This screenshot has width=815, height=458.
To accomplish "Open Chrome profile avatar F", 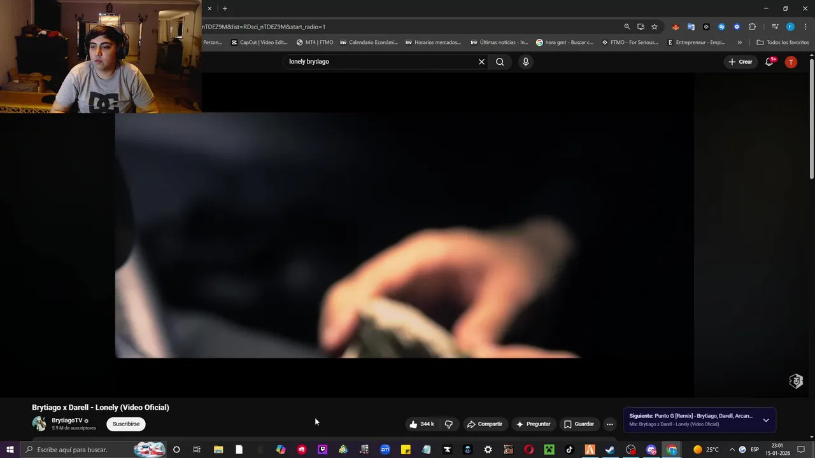I will click(790, 27).
